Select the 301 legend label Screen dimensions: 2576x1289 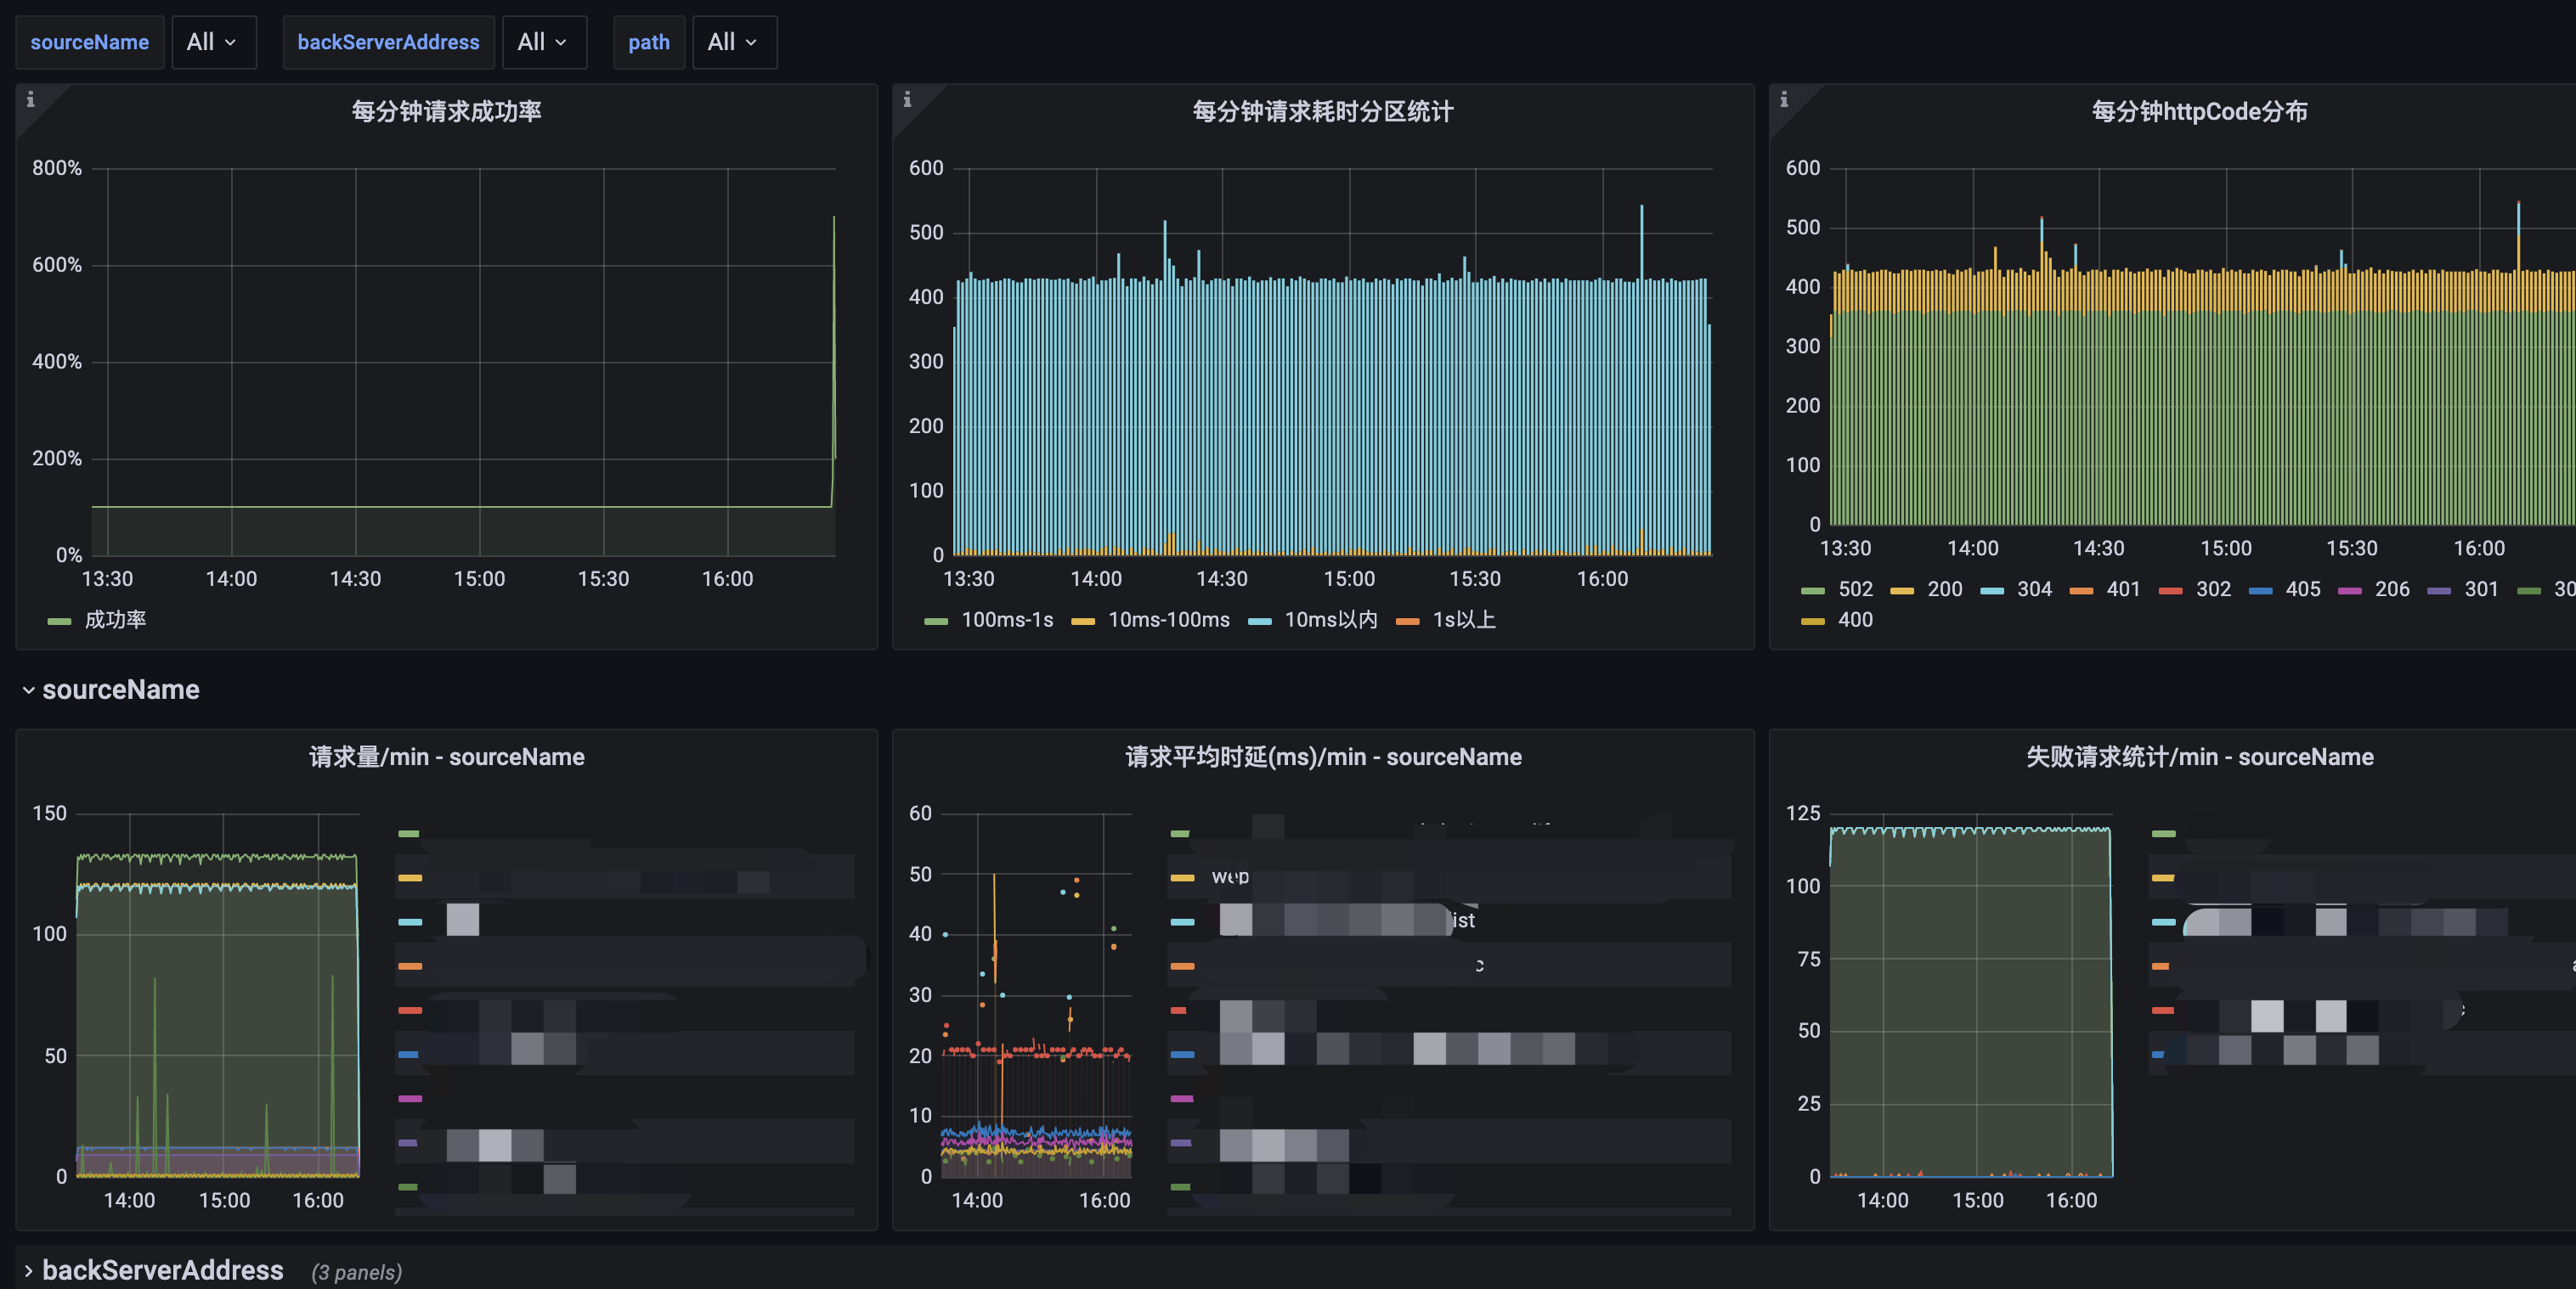click(x=2482, y=589)
